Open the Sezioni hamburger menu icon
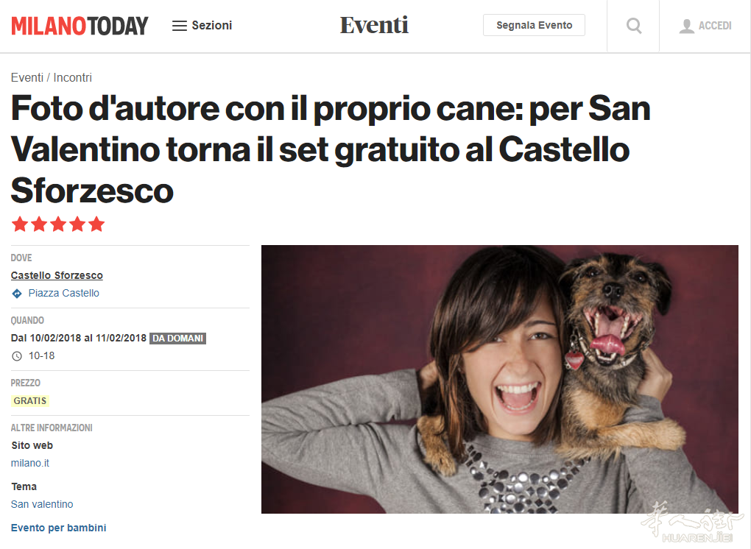Screen dimensions: 751x549 [179, 26]
